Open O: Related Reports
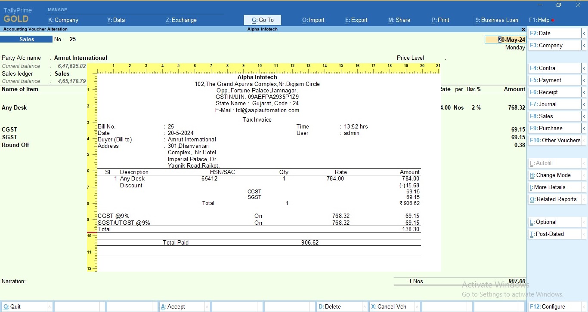The image size is (588, 312). pyautogui.click(x=554, y=199)
